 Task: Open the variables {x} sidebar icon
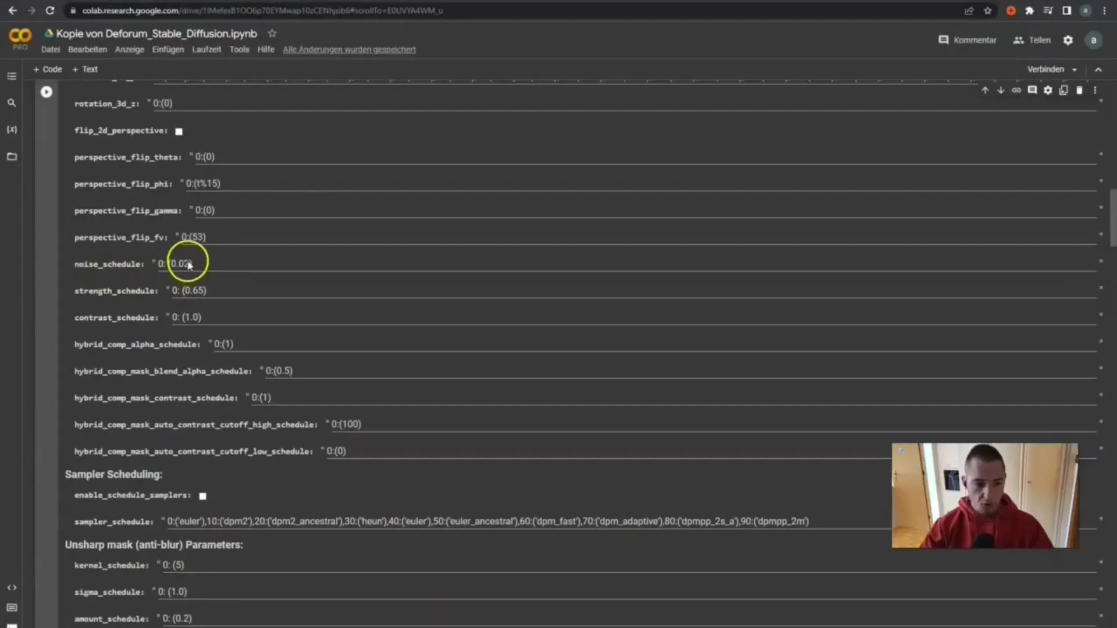(12, 129)
